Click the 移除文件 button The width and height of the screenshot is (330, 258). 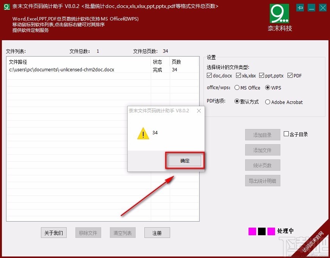tap(88, 233)
